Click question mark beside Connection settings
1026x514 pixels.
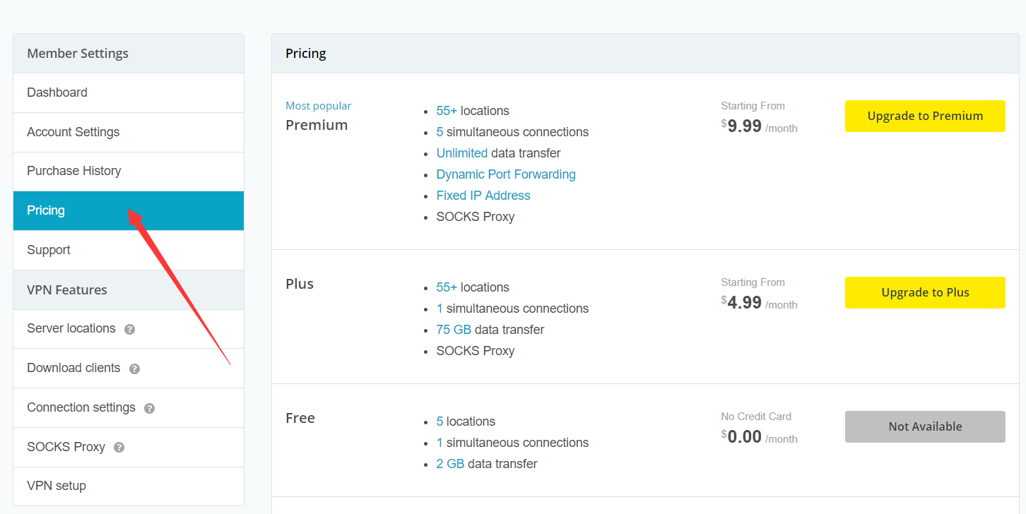click(149, 409)
